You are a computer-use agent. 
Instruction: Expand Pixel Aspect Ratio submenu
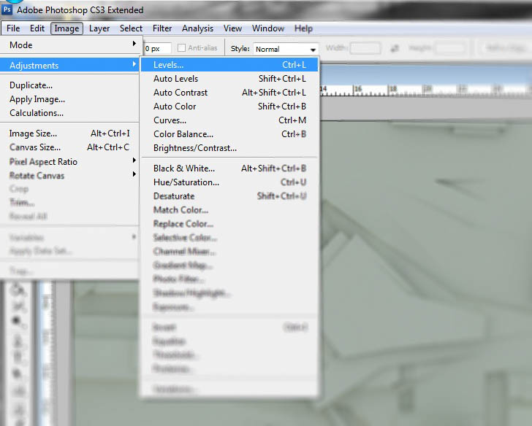click(69, 161)
